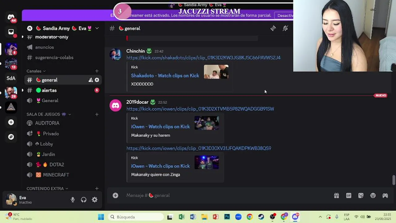Click the invite members icon on general channel

tap(91, 80)
